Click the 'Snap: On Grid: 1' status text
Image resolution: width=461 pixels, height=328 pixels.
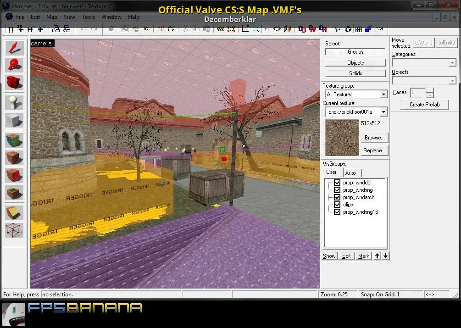380,295
